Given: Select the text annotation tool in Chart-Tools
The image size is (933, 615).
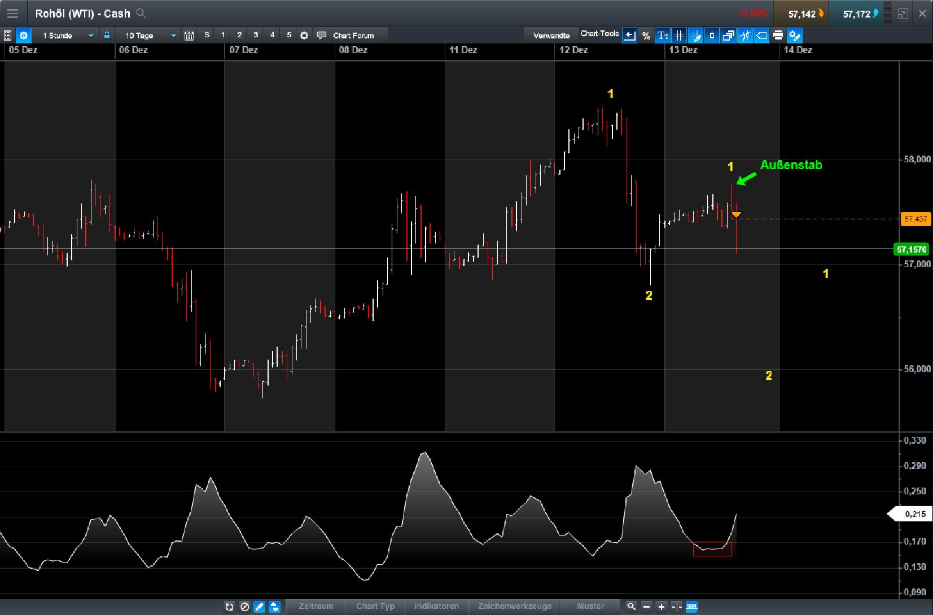Looking at the screenshot, I should [x=663, y=35].
